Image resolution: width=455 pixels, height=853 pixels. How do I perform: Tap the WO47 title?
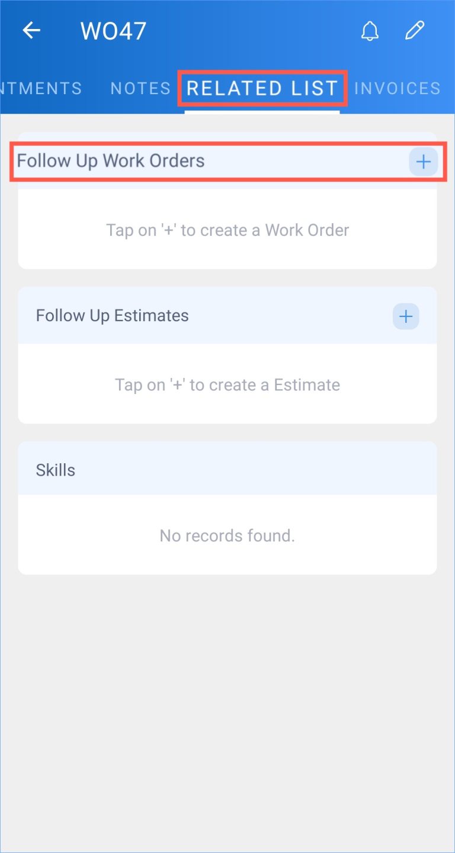(x=113, y=30)
